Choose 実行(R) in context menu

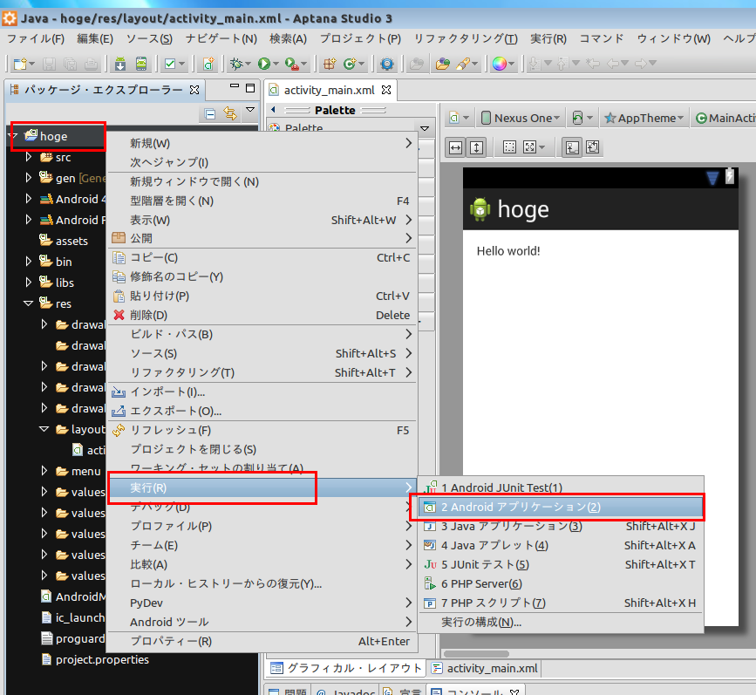tap(262, 487)
